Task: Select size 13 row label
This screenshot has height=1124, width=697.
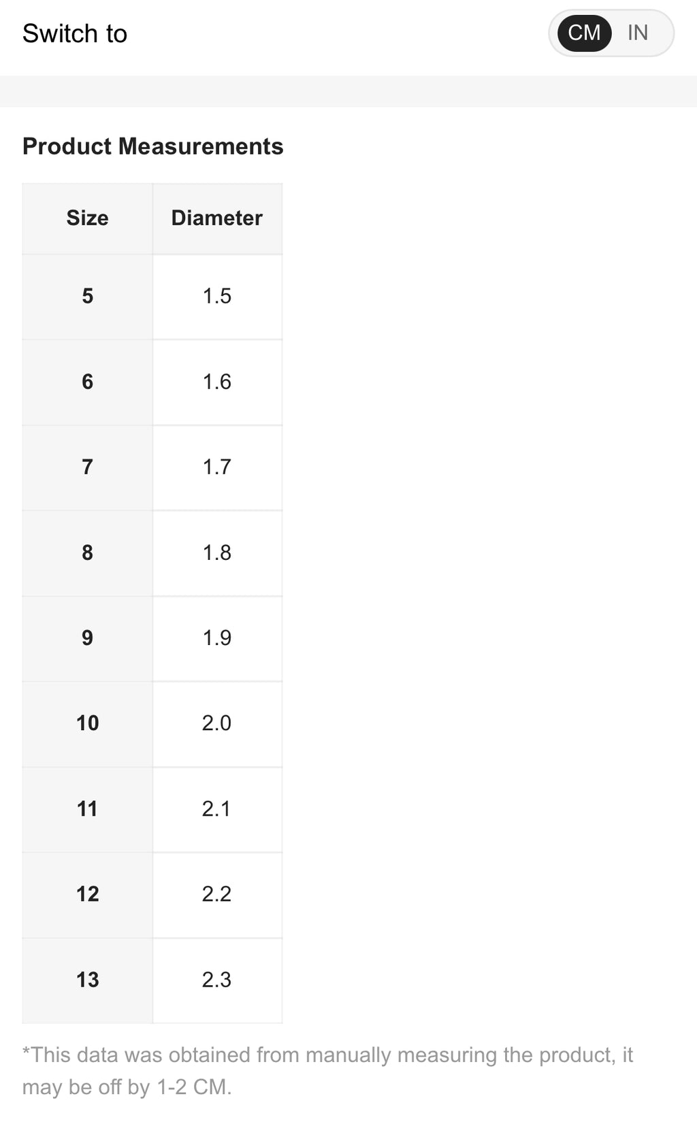Action: [88, 980]
